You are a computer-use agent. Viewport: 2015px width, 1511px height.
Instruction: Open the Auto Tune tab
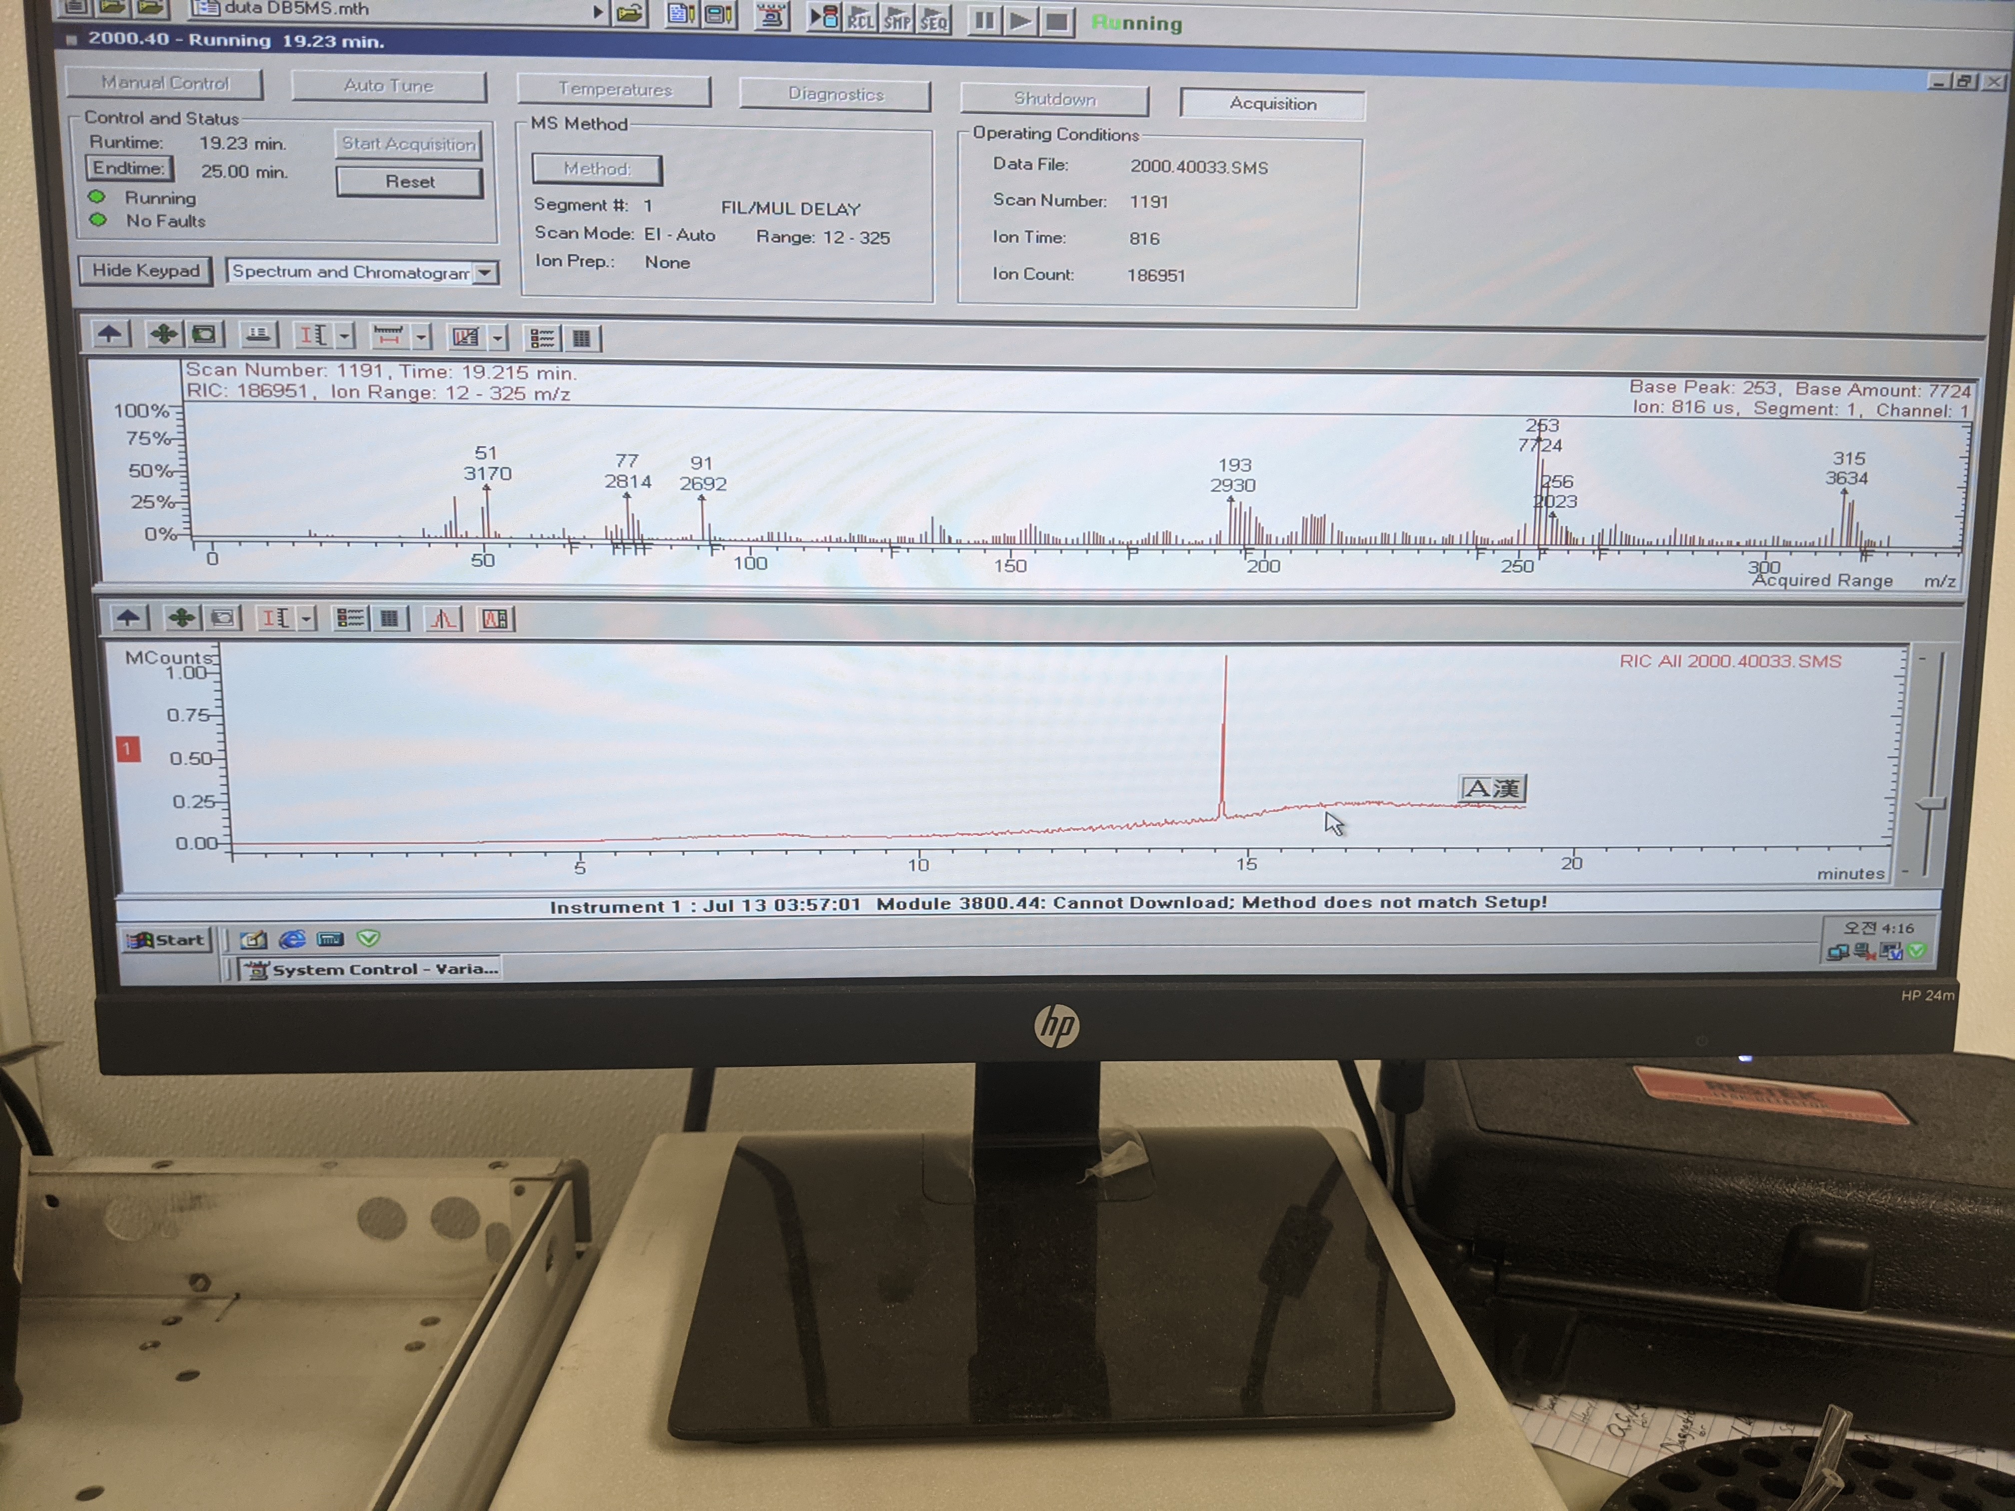[x=389, y=85]
